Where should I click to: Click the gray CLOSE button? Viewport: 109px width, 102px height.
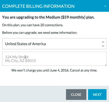point(76,94)
